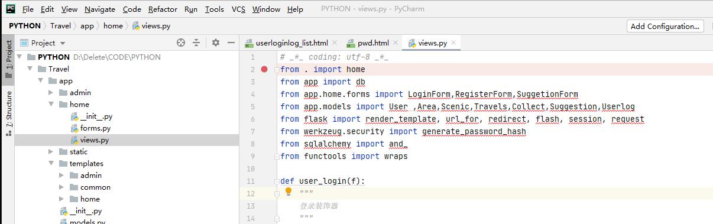The width and height of the screenshot is (713, 224).
Task: Close the views.py editor tab
Action: click(454, 43)
